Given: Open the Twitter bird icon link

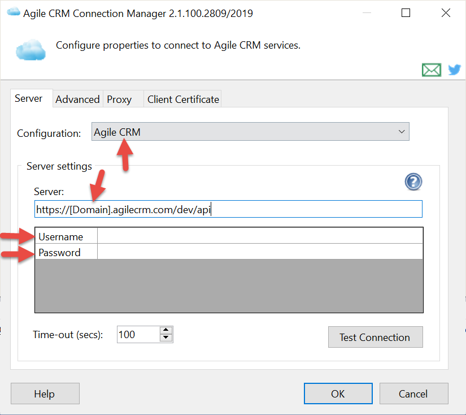Looking at the screenshot, I should pyautogui.click(x=454, y=70).
